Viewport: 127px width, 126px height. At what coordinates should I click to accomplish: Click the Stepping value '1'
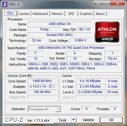pyautogui.click(x=112, y=53)
